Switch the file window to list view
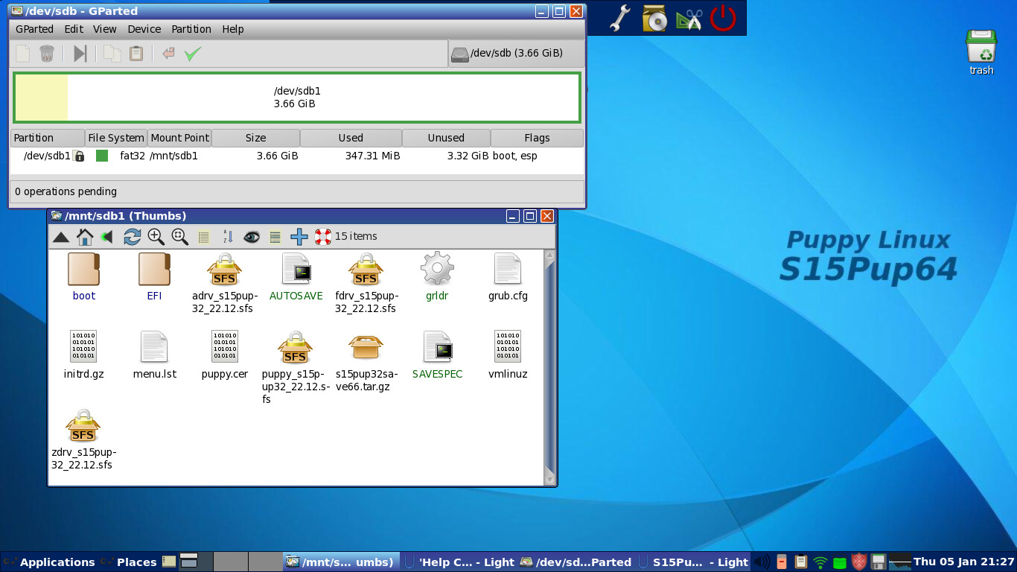 click(203, 236)
